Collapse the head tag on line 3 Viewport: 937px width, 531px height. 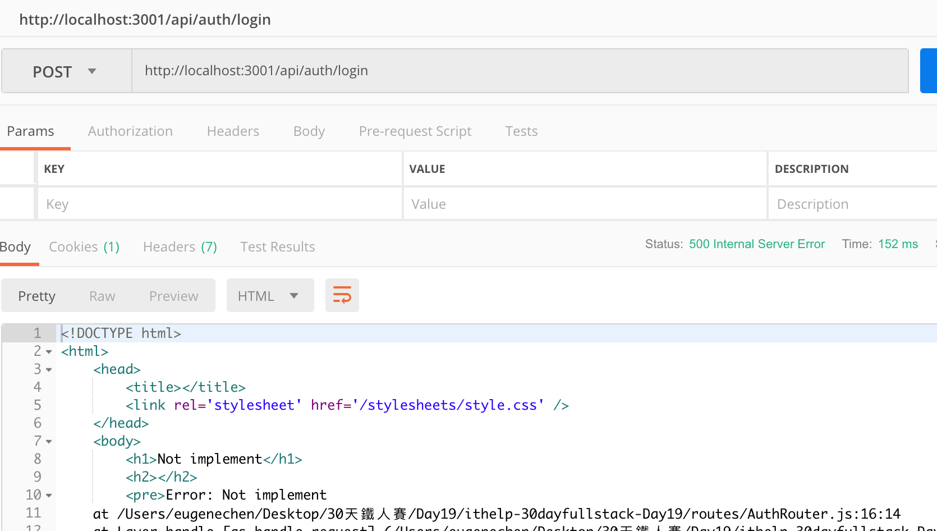49,370
